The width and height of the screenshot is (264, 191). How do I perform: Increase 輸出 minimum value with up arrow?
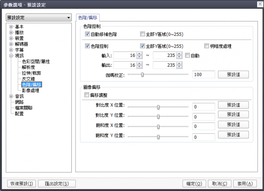(139, 64)
